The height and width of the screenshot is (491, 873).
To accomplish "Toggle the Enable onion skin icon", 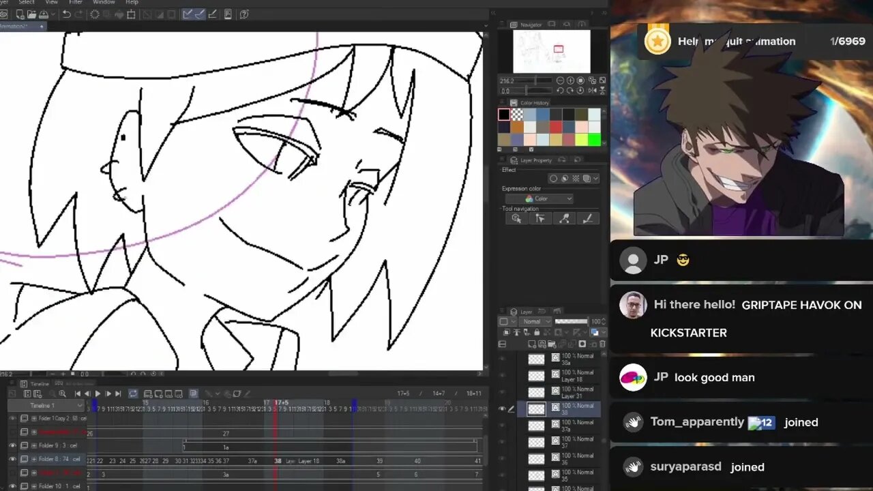I will tap(194, 393).
